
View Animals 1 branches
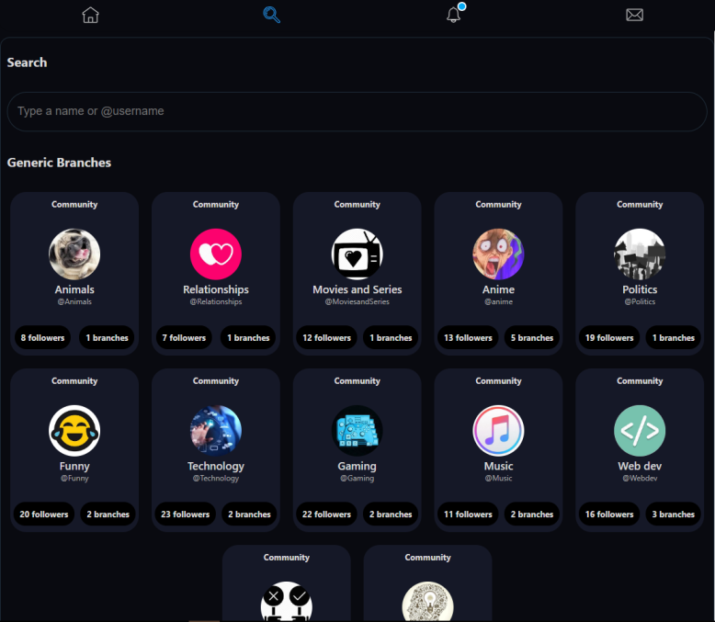click(x=108, y=338)
